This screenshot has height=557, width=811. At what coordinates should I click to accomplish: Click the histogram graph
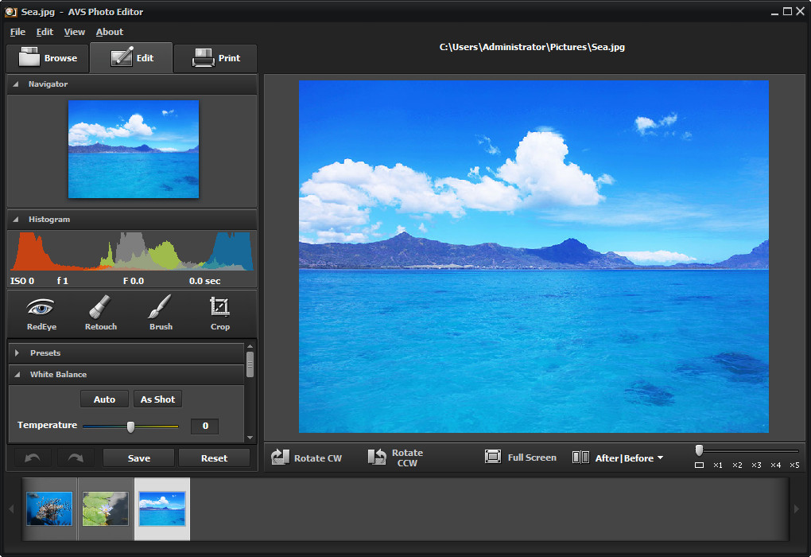(133, 251)
